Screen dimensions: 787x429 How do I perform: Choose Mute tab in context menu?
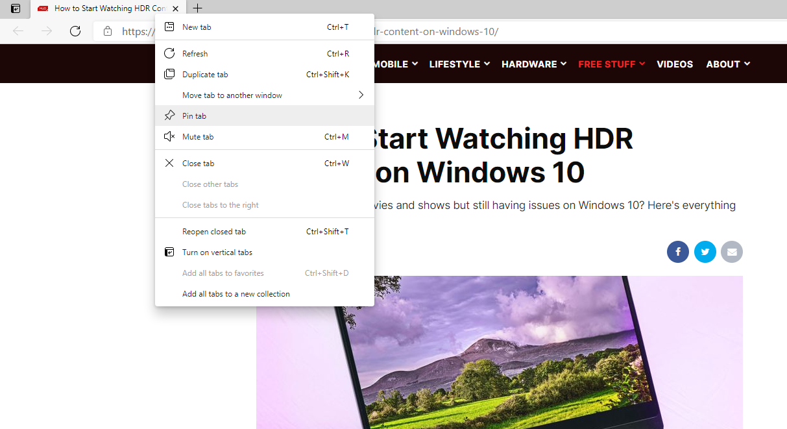click(198, 137)
